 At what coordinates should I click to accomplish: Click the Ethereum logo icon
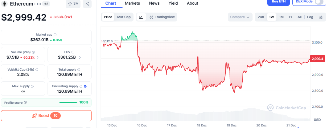[x=4, y=4]
